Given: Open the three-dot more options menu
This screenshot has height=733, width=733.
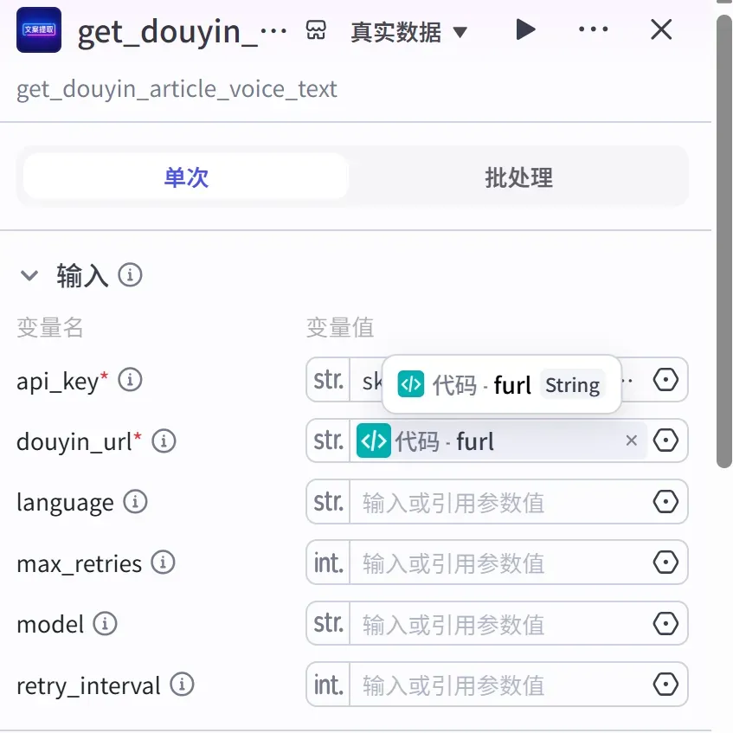Looking at the screenshot, I should tap(593, 29).
